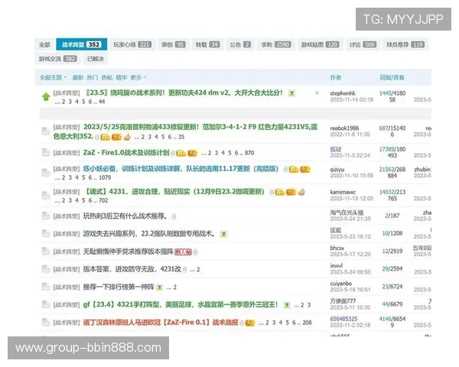Image resolution: width=459 pixels, height=367 pixels.
Task: Click the thread icon beside 推荐一下排行榜第一神阵
Action: point(46,287)
